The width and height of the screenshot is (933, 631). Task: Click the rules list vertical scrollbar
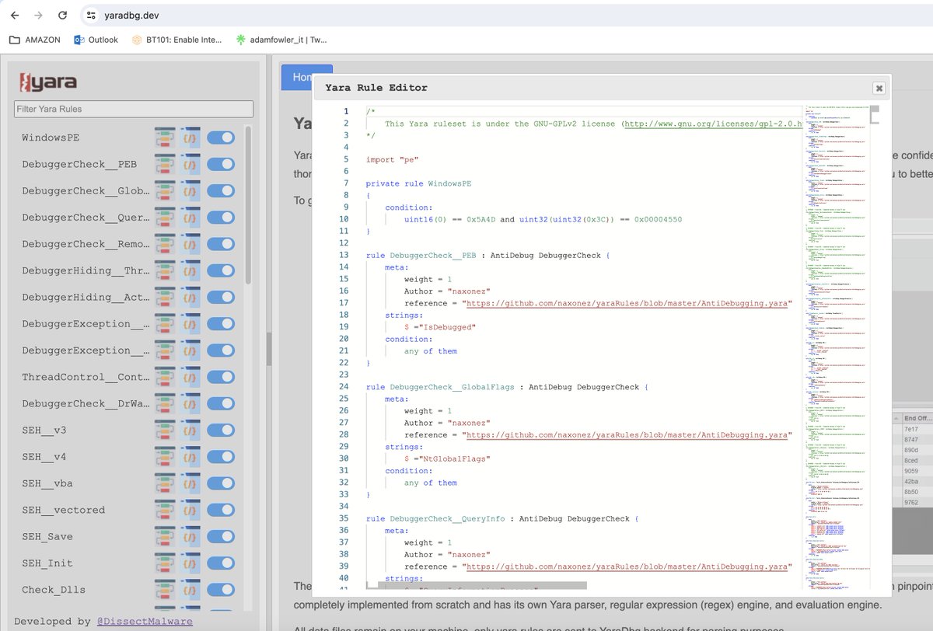pos(248,205)
